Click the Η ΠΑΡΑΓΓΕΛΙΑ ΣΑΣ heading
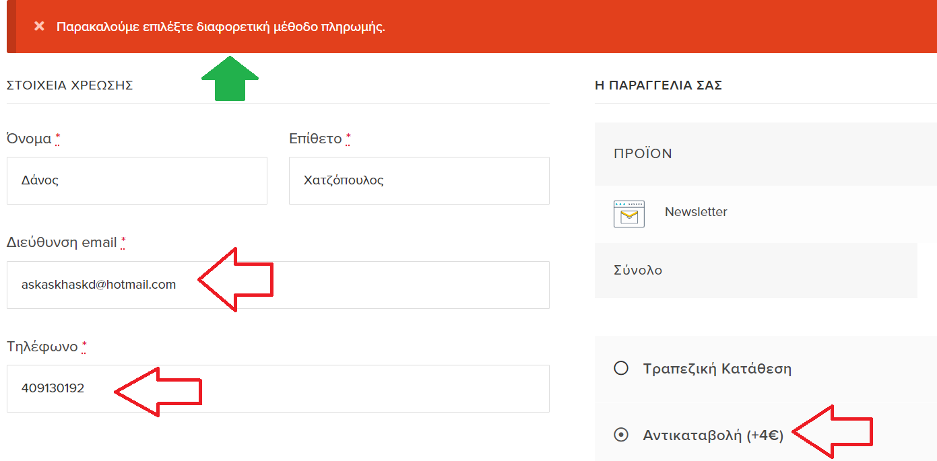Image resolution: width=937 pixels, height=461 pixels. (x=658, y=85)
